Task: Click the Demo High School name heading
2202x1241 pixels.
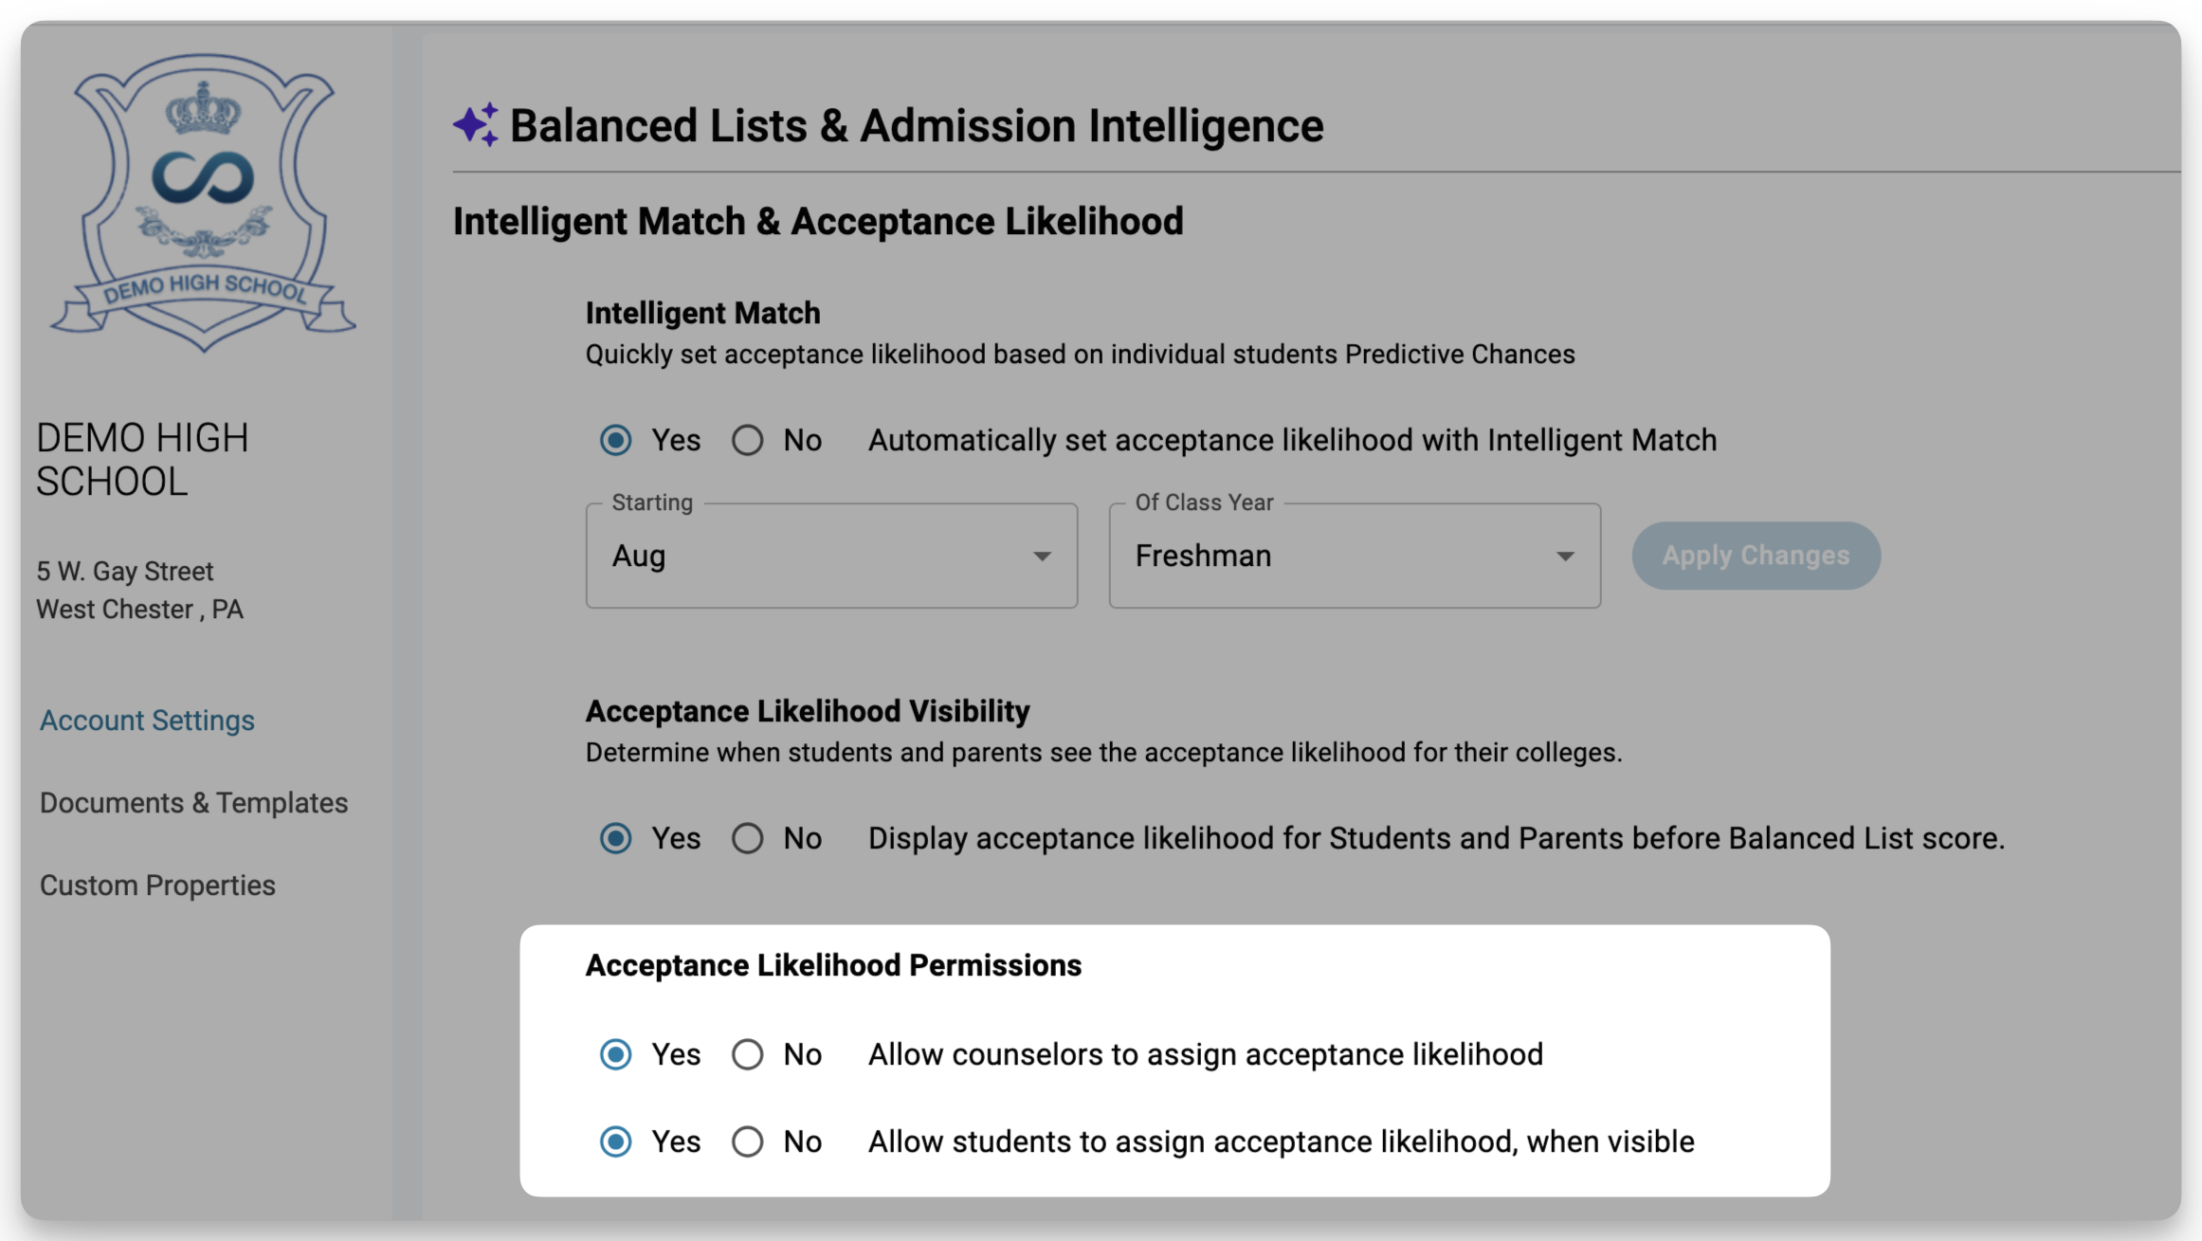Action: (142, 460)
